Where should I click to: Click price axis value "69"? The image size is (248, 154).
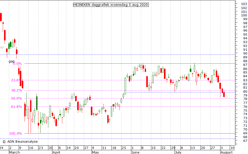(245, 133)
